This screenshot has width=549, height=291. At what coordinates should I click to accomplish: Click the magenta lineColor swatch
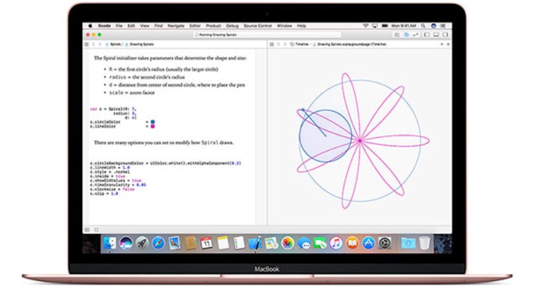coord(153,127)
